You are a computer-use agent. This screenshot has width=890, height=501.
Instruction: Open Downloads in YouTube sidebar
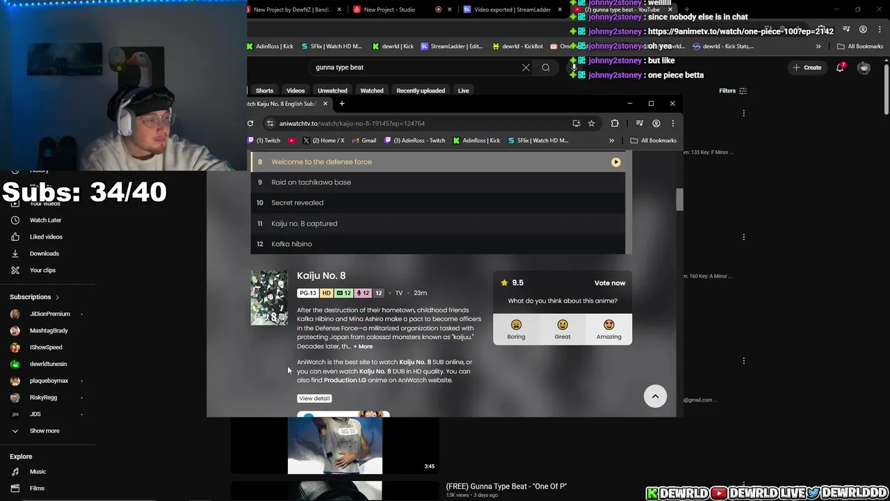tap(44, 253)
